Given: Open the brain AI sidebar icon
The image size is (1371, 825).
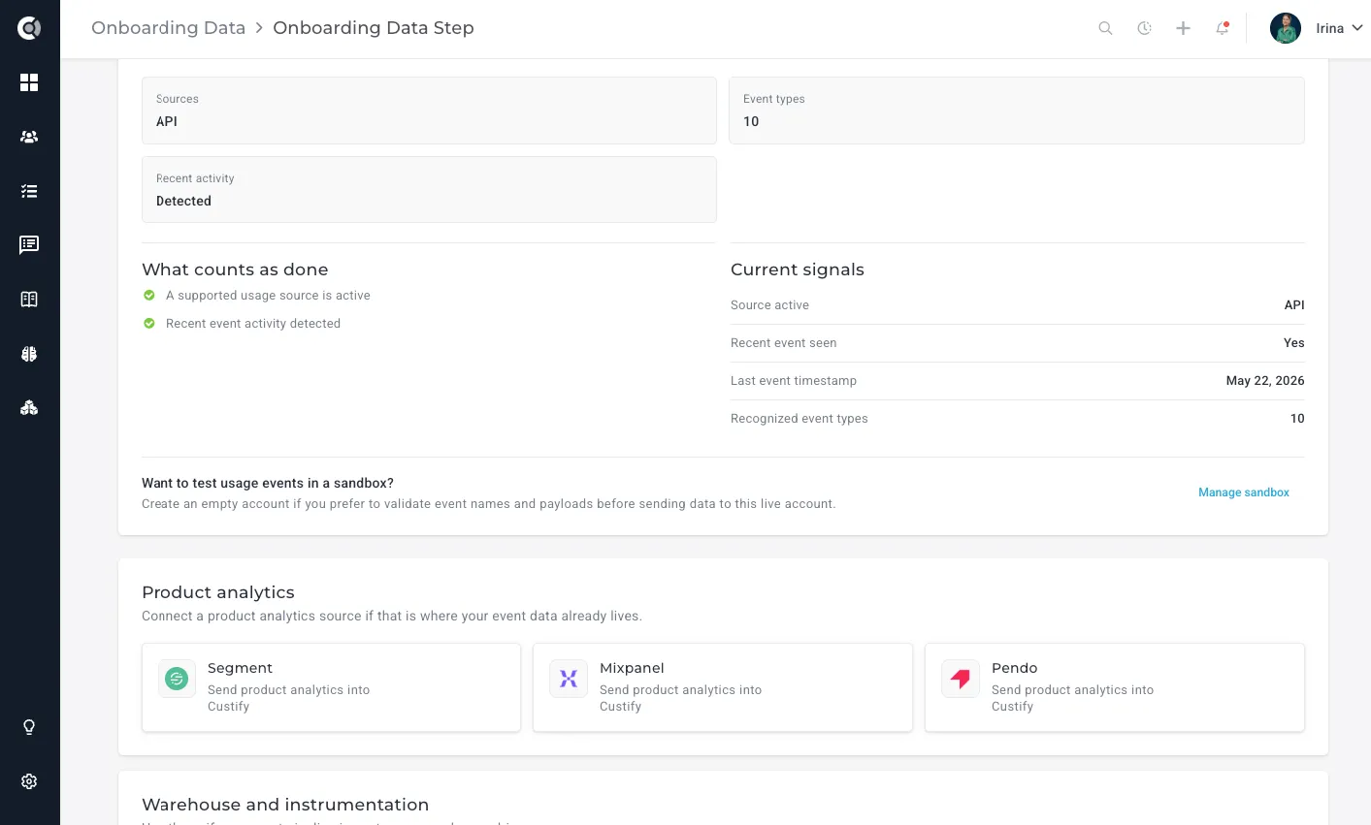Looking at the screenshot, I should click(29, 354).
